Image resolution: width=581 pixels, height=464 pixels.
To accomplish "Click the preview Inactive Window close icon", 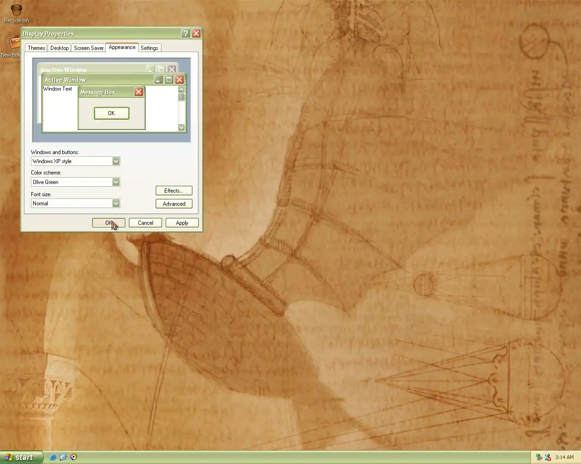I will [x=172, y=69].
